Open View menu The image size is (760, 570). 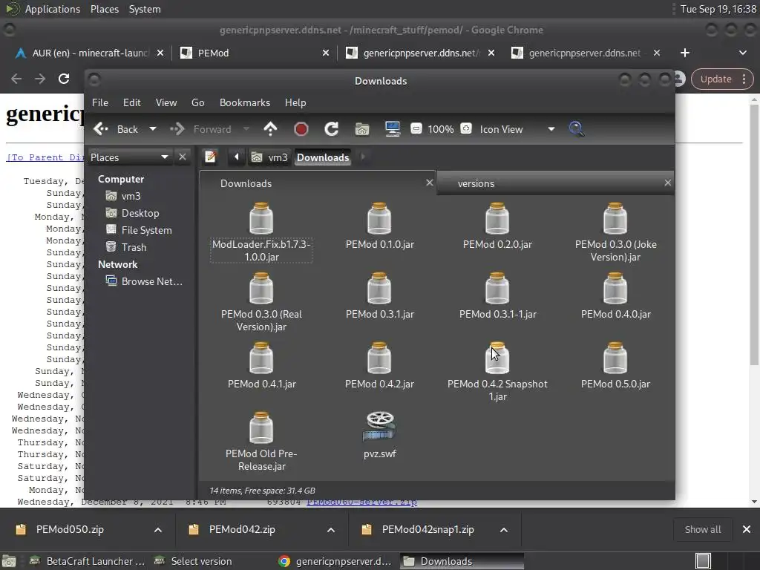coord(166,102)
